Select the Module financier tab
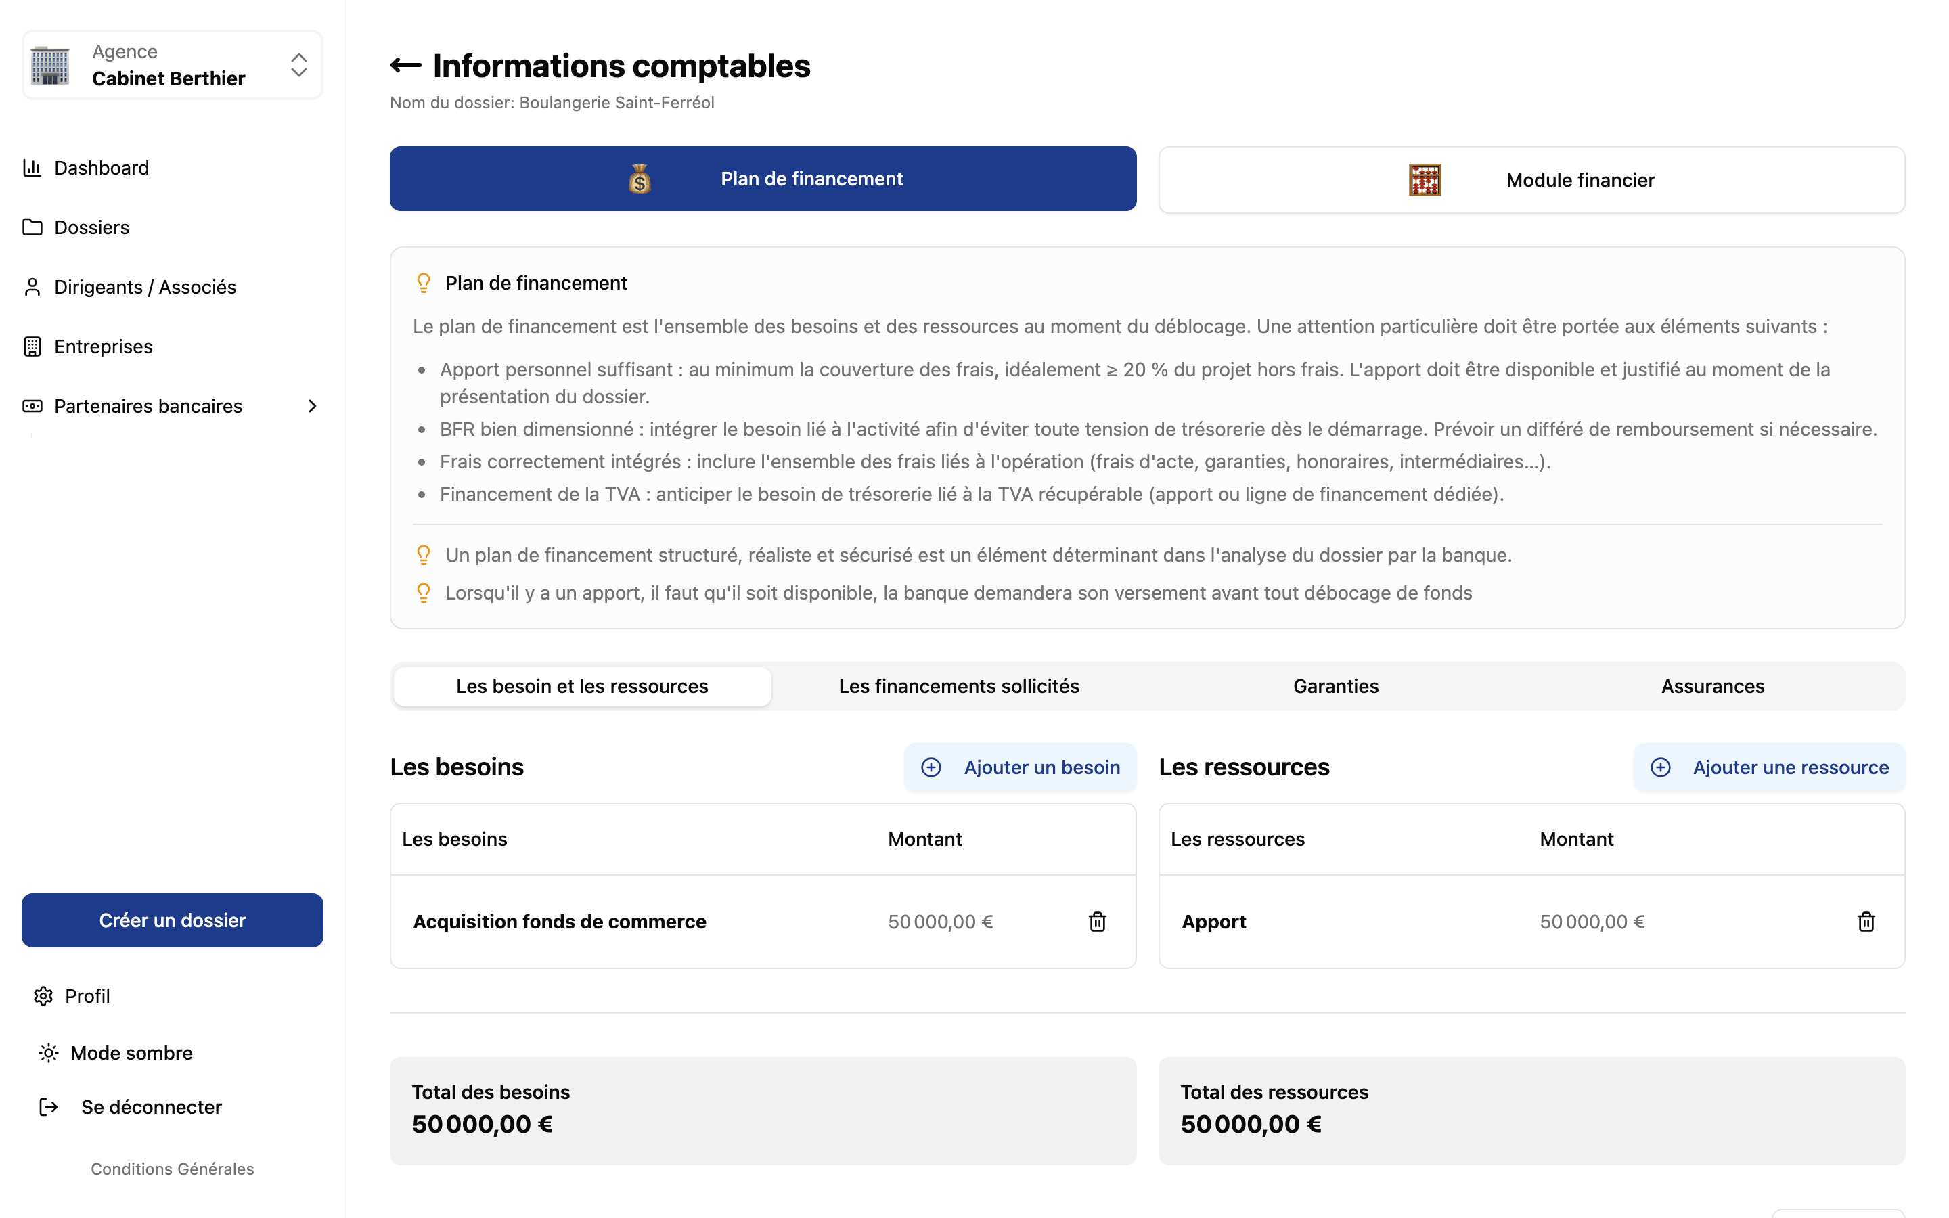The image size is (1949, 1218). (x=1531, y=179)
